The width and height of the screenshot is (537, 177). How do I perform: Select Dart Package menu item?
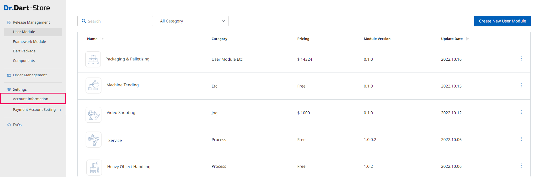click(x=24, y=51)
